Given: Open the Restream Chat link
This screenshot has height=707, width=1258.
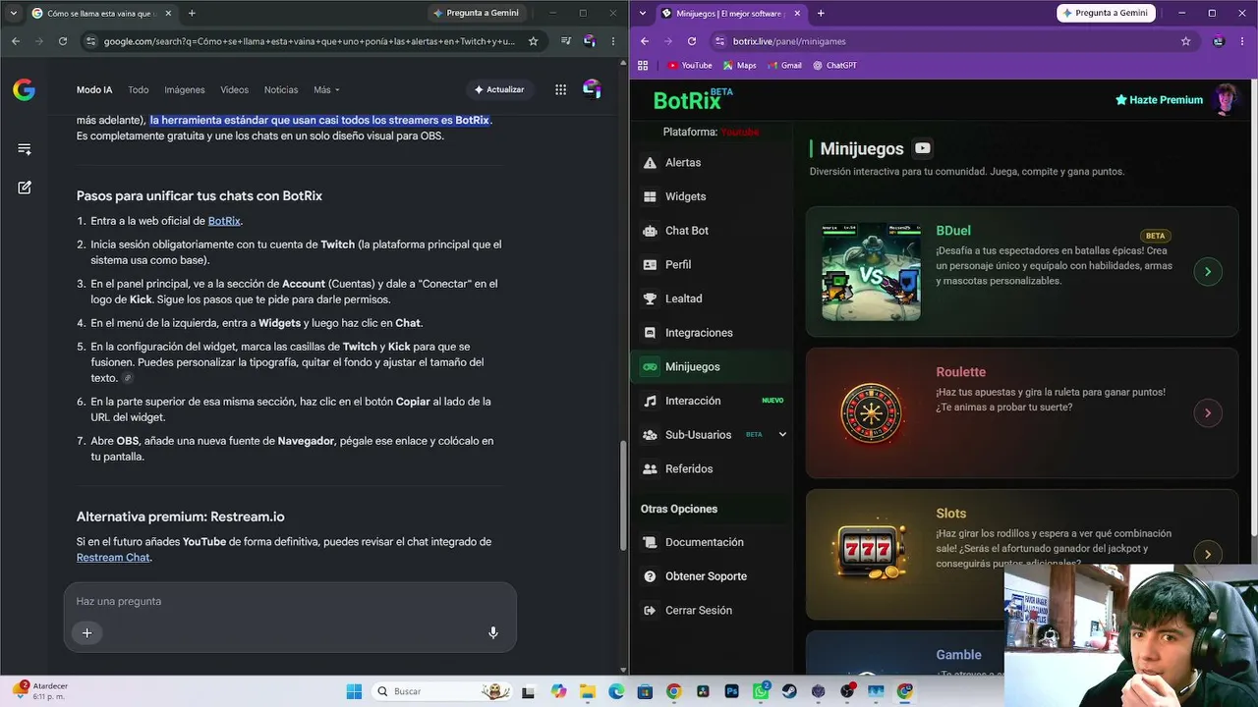Looking at the screenshot, I should tap(113, 558).
